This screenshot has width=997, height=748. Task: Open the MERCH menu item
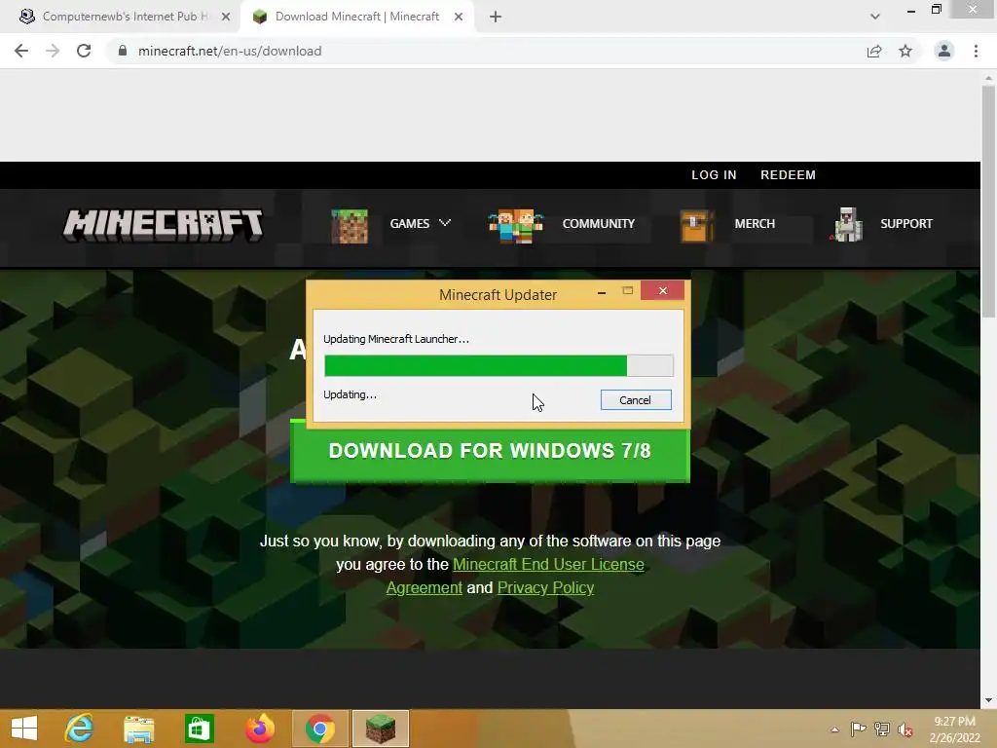pyautogui.click(x=755, y=224)
